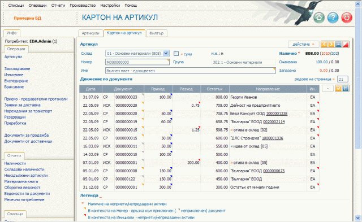Click the red power exit icon
Image resolution: width=362 pixels, height=222 pixels.
coord(347,18)
